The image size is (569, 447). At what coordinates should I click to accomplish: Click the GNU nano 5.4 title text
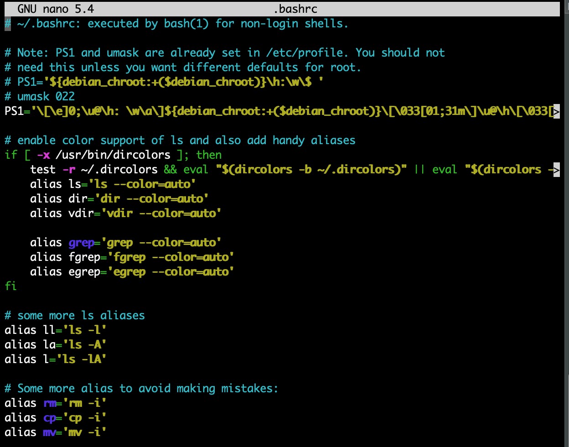[56, 9]
